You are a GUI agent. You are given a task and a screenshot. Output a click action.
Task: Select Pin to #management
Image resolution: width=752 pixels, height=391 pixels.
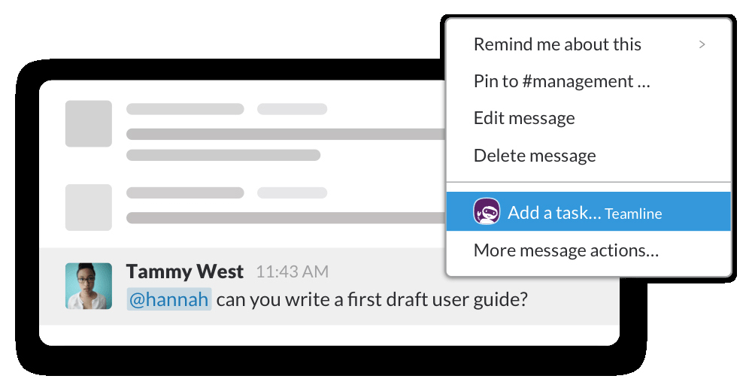tap(561, 81)
